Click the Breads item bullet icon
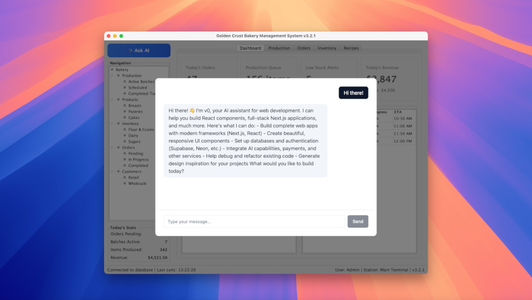This screenshot has height=300, width=532. click(x=125, y=106)
